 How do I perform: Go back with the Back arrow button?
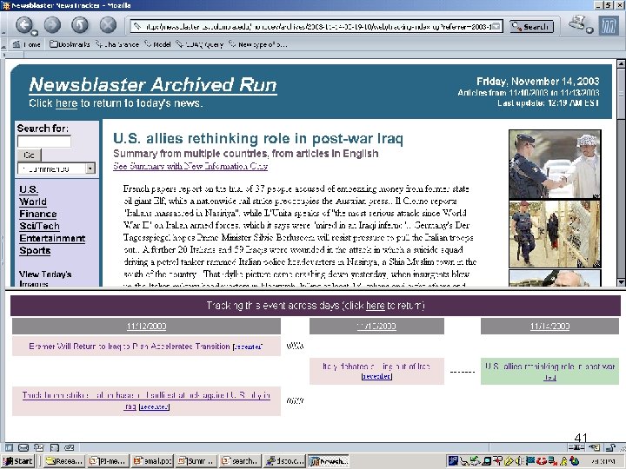point(24,24)
